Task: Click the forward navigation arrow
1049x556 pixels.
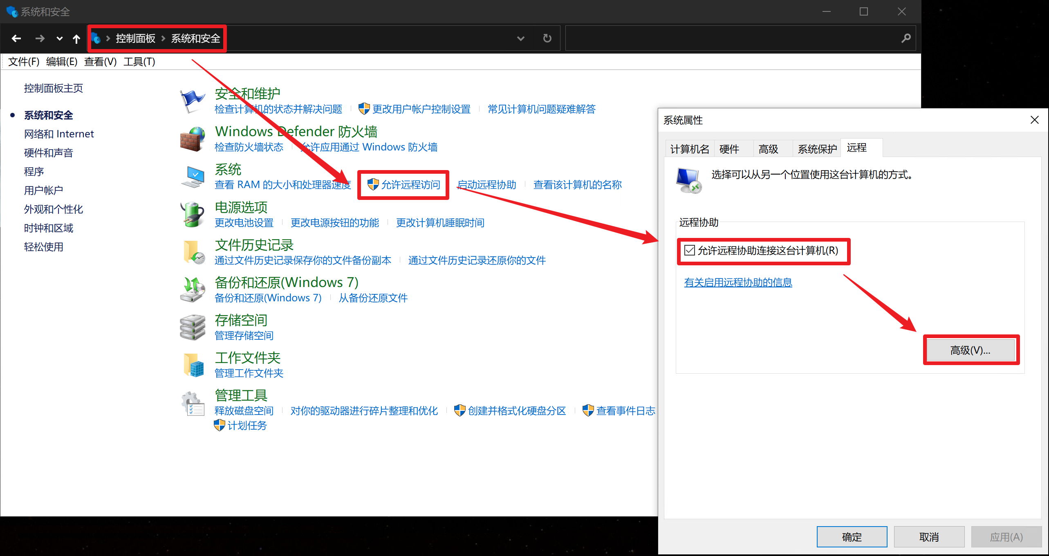Action: (x=40, y=38)
